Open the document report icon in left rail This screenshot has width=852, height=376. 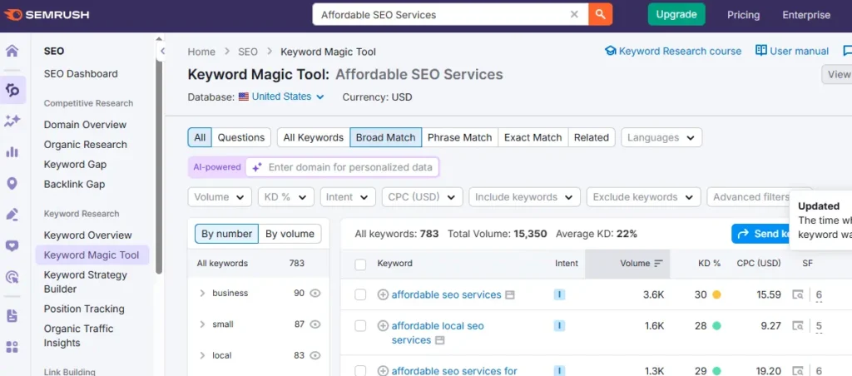pos(12,315)
